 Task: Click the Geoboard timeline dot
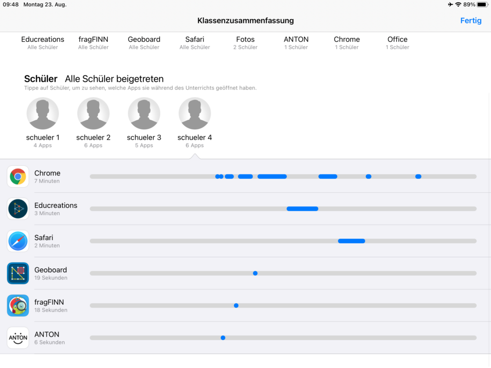[x=255, y=273]
